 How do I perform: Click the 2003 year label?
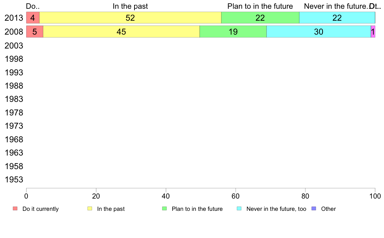pyautogui.click(x=14, y=46)
